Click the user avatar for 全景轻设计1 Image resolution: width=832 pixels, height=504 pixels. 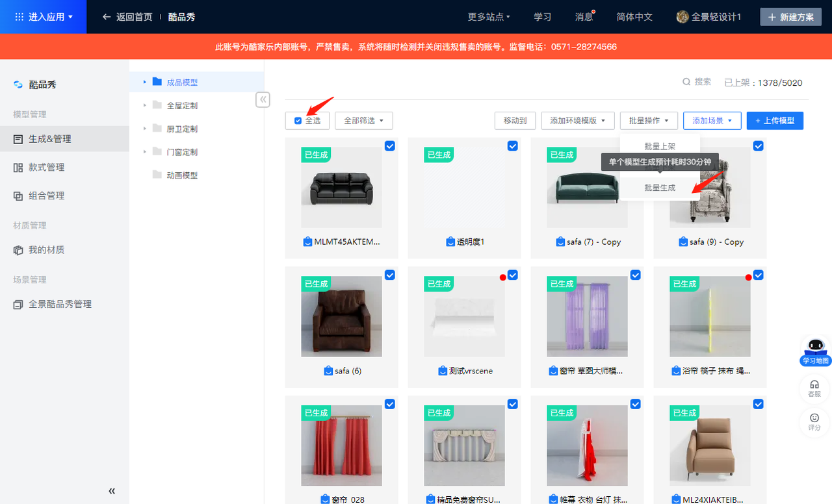[682, 17]
